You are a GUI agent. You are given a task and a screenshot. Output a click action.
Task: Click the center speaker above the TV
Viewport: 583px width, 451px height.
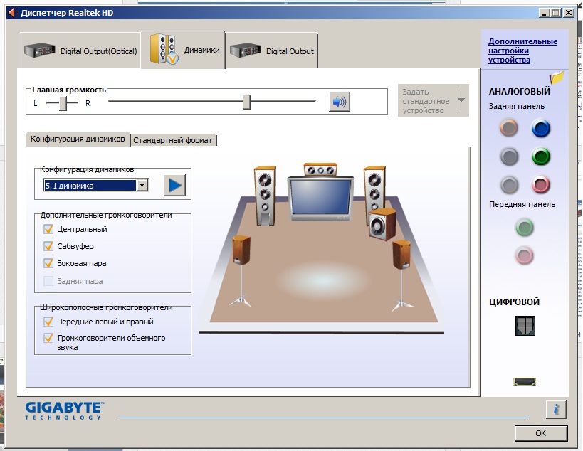pyautogui.click(x=320, y=170)
